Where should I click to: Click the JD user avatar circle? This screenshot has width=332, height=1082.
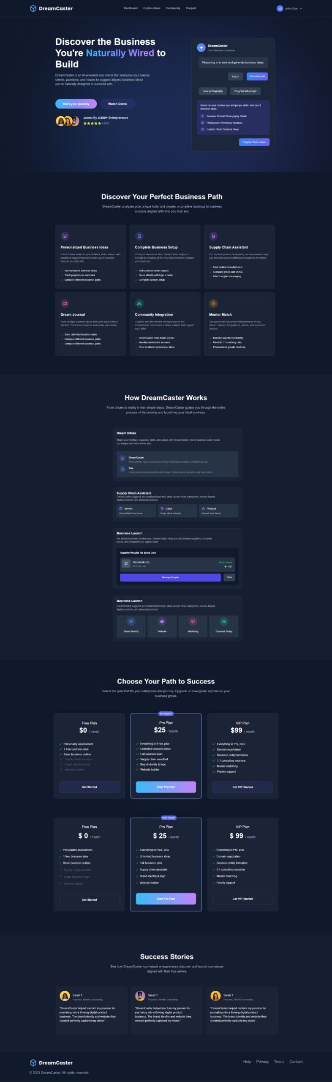[280, 8]
